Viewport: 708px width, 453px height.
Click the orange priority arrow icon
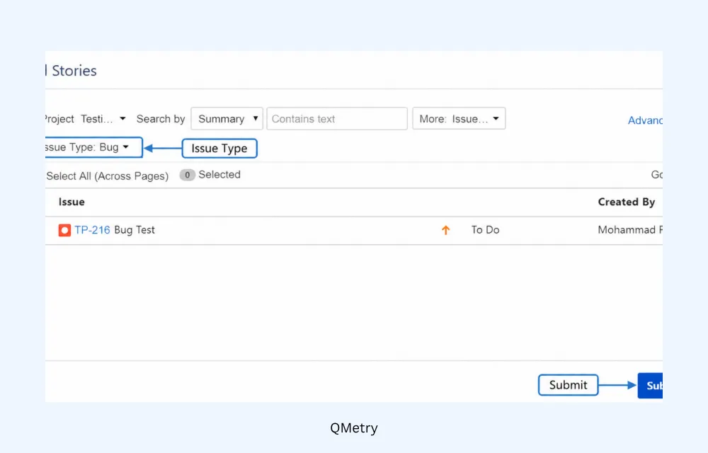[445, 230]
